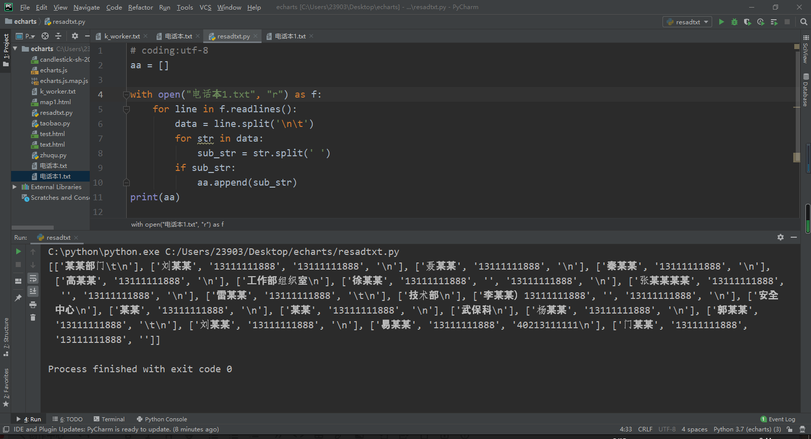The height and width of the screenshot is (439, 811).
Task: Toggle soft-wrap in Run console
Action: tap(33, 278)
